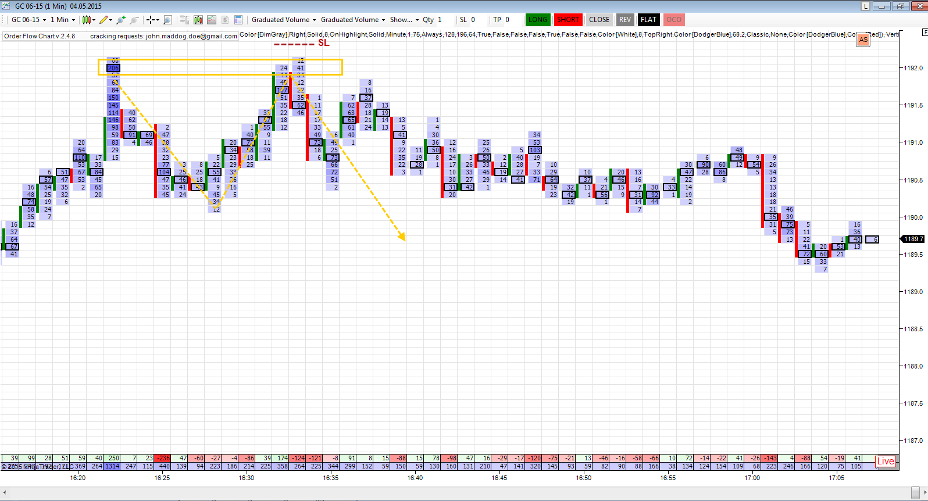Viewport: 928px width, 501px height.
Task: Click the gray CLOSE position button
Action: pyautogui.click(x=599, y=20)
